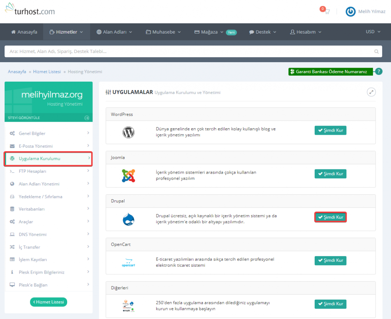Click the Hizmet Listesi button
Screen dimensions: 391x319
48,302
